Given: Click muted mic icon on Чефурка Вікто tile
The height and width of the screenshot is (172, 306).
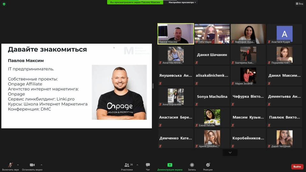Looking at the screenshot, I should 233,104.
